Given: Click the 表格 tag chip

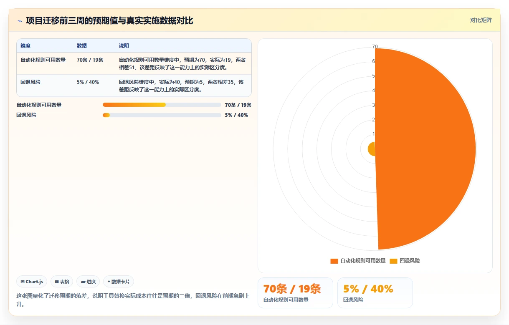Looking at the screenshot, I should tap(62, 282).
